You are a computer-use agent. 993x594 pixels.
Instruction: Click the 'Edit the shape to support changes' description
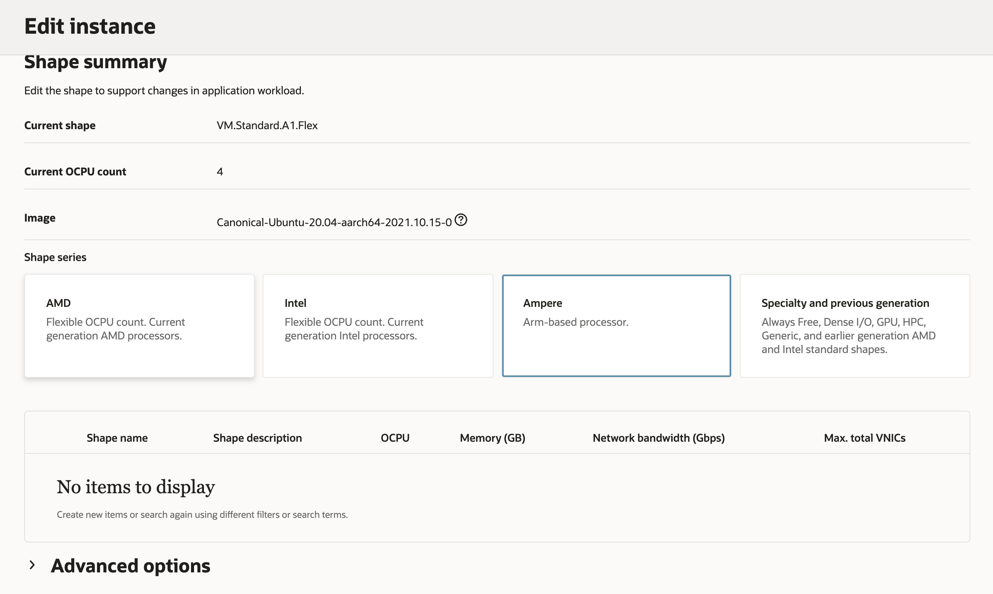click(x=164, y=91)
